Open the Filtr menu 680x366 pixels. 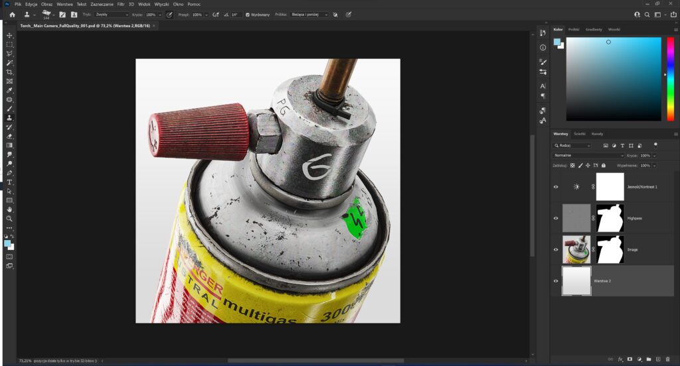121,5
